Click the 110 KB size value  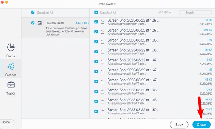click(x=208, y=90)
